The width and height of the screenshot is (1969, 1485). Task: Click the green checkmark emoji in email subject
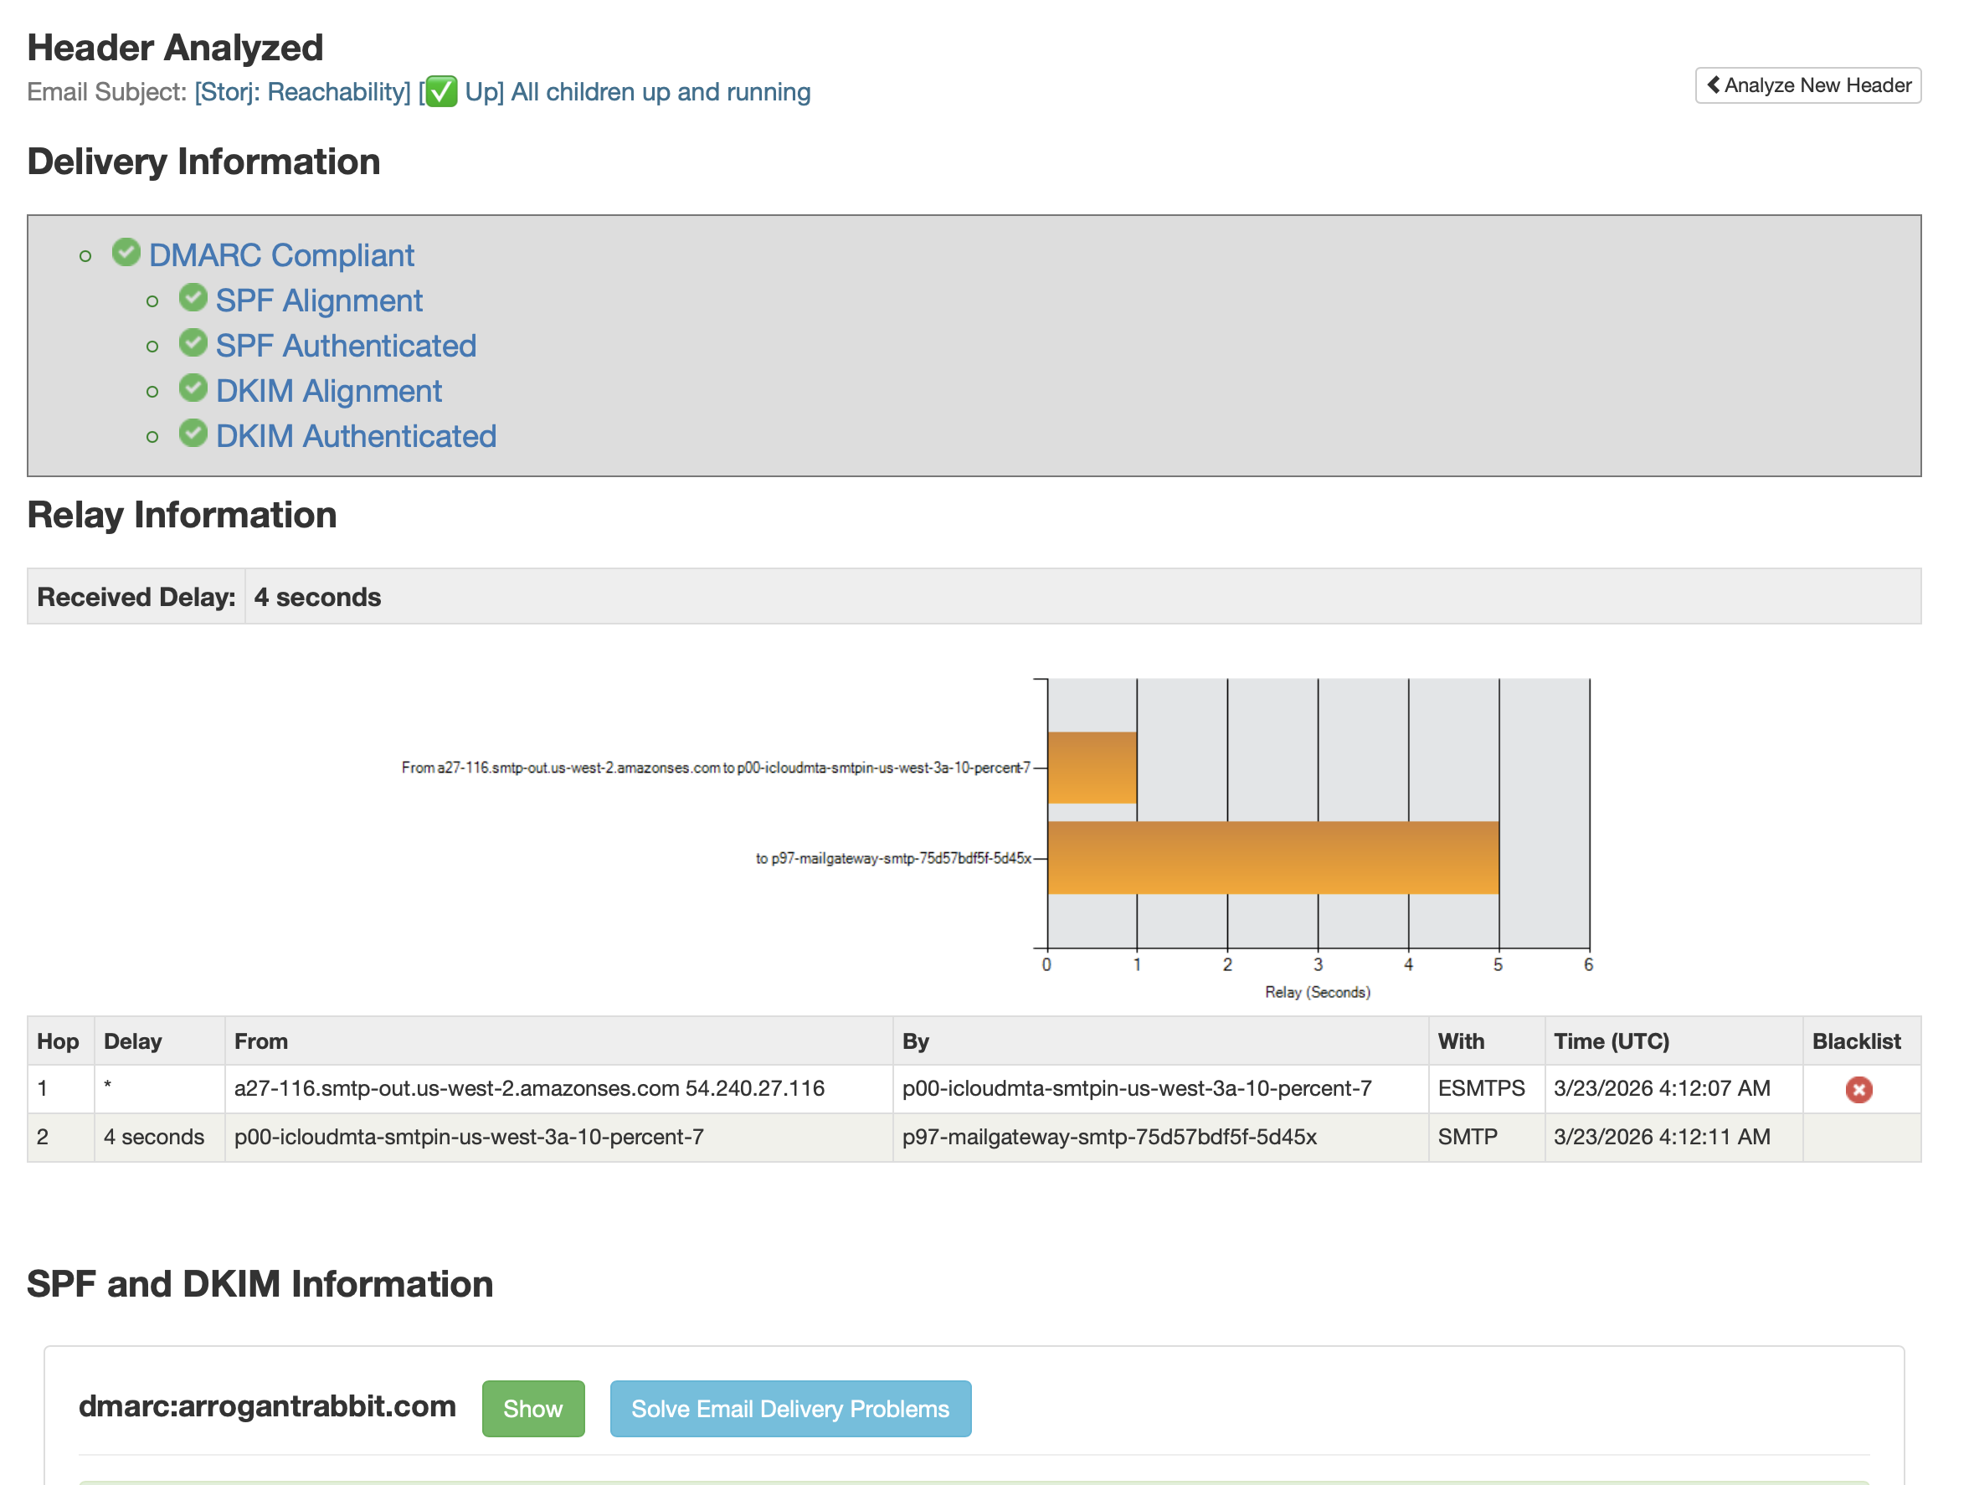click(x=440, y=92)
